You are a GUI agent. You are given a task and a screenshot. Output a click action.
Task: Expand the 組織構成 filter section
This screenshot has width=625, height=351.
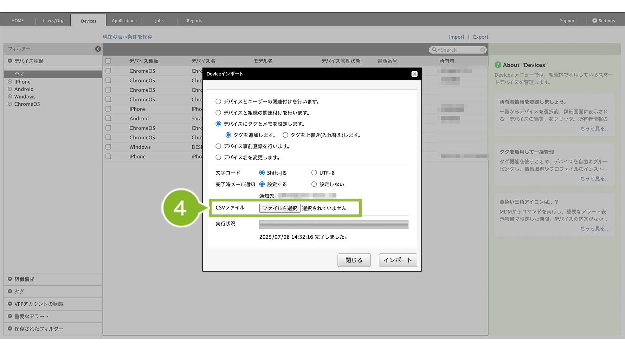[x=24, y=279]
